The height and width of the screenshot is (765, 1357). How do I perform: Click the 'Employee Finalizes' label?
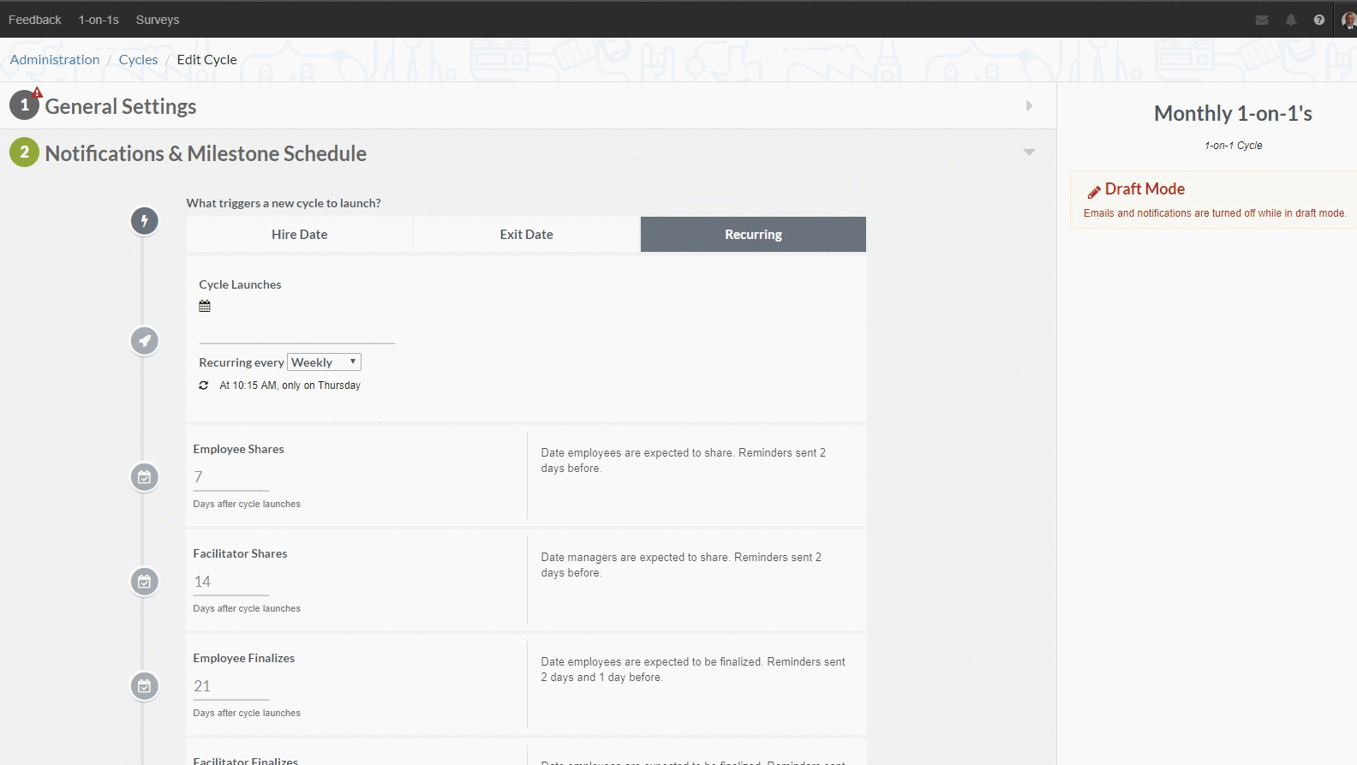coord(243,658)
